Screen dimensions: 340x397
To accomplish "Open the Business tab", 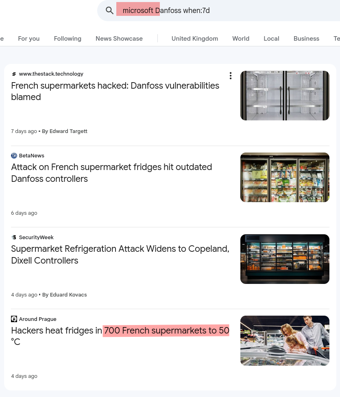I will click(x=306, y=39).
